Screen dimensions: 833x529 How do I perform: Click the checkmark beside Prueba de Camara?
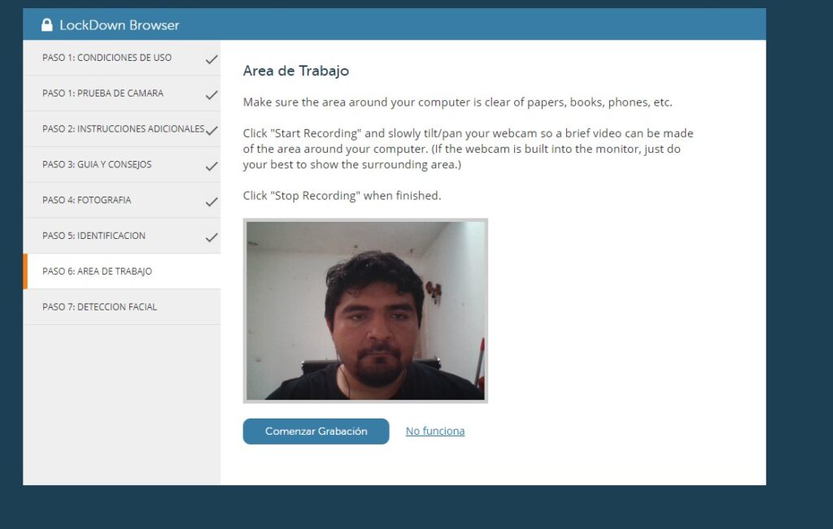point(212,95)
